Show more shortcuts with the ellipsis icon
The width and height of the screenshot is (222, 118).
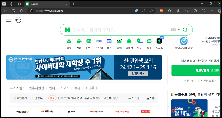pos(169,41)
